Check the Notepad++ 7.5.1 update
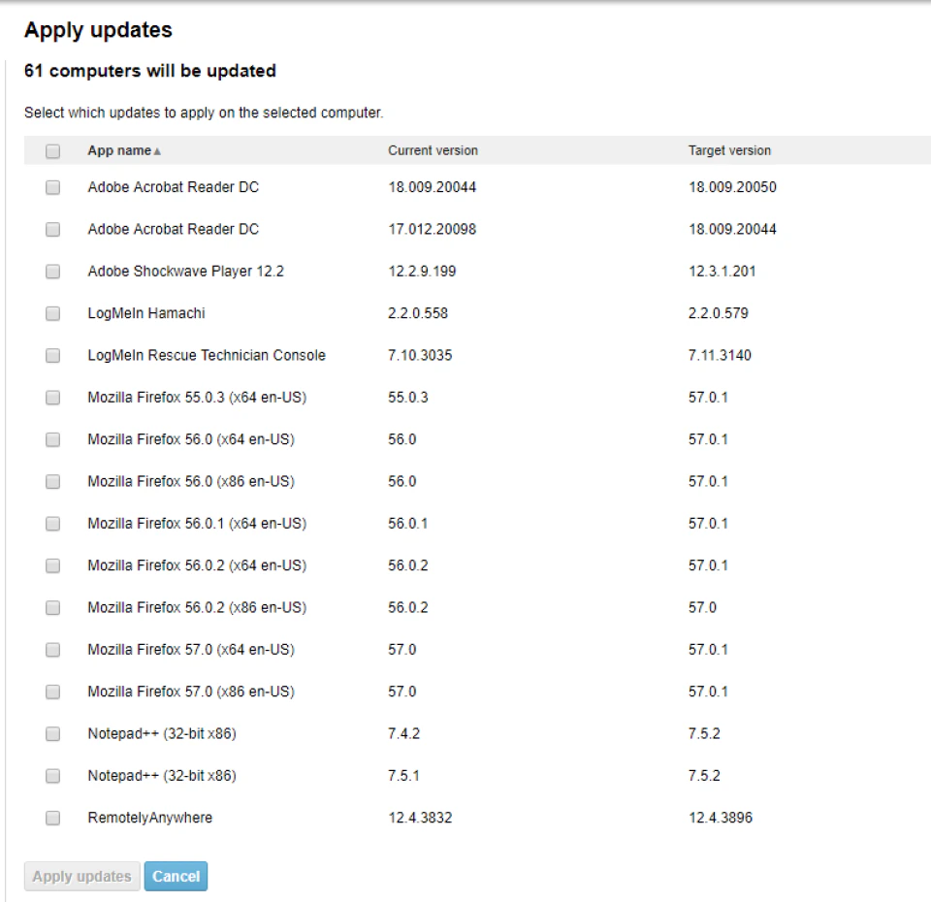Viewport: 931px width, 902px height. tap(53, 775)
